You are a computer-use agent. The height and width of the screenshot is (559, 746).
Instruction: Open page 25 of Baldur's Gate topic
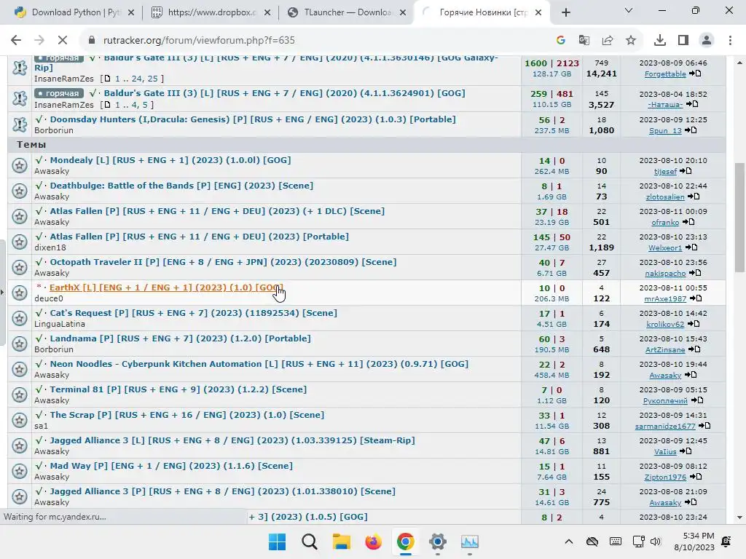click(153, 79)
